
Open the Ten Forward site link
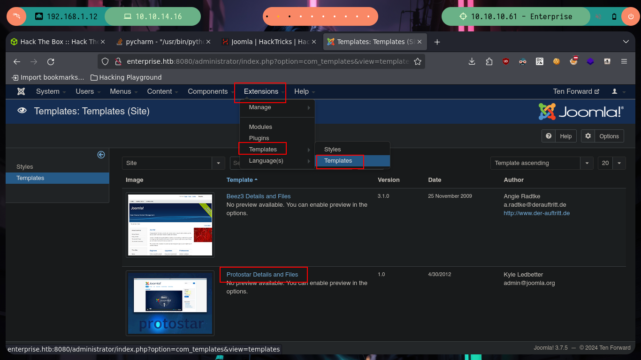576,91
